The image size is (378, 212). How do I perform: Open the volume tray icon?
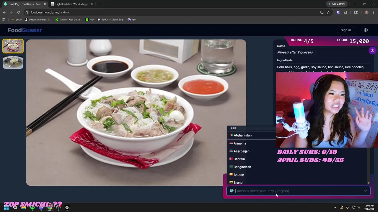358,207
